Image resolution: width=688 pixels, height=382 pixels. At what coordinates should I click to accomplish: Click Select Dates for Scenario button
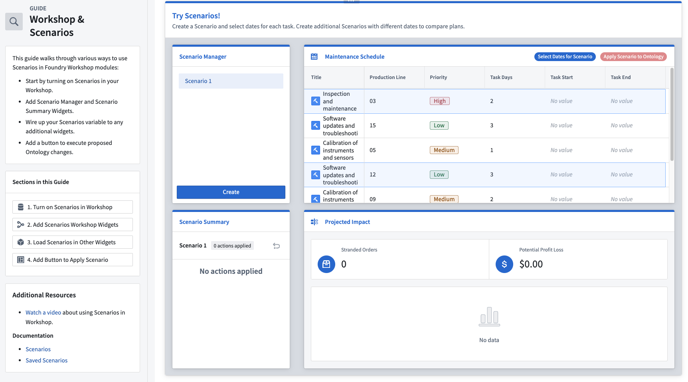click(x=564, y=57)
